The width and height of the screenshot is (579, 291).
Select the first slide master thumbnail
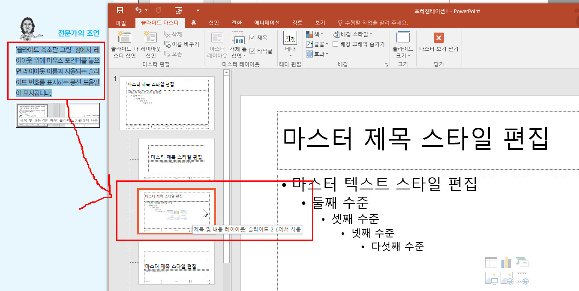click(168, 103)
